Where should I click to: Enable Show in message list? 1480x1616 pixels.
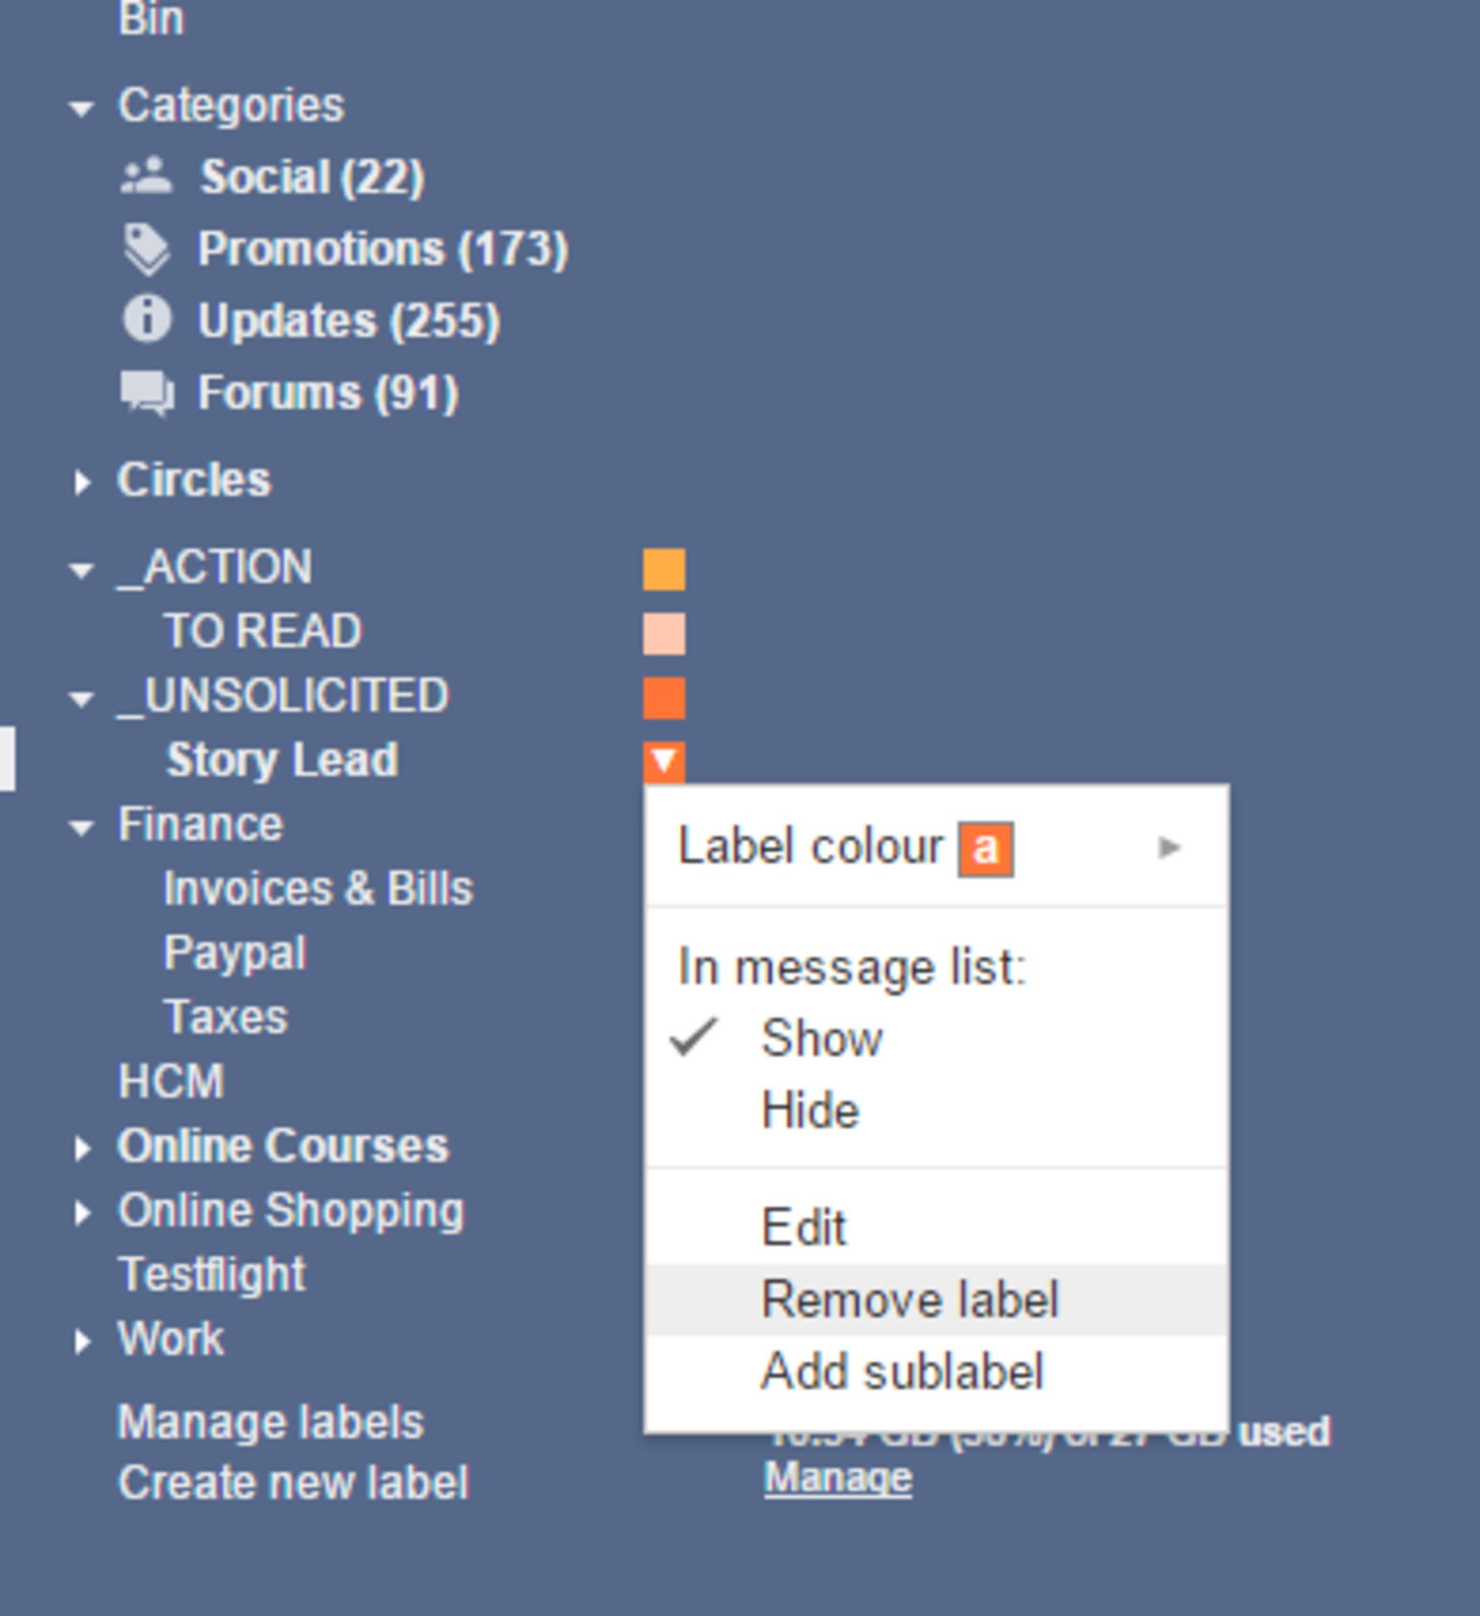(821, 1037)
